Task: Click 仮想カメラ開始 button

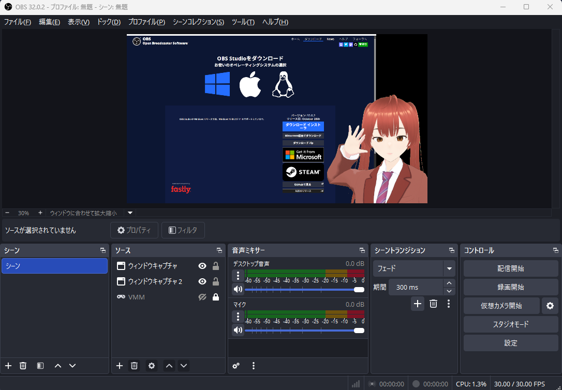Action: tap(501, 306)
